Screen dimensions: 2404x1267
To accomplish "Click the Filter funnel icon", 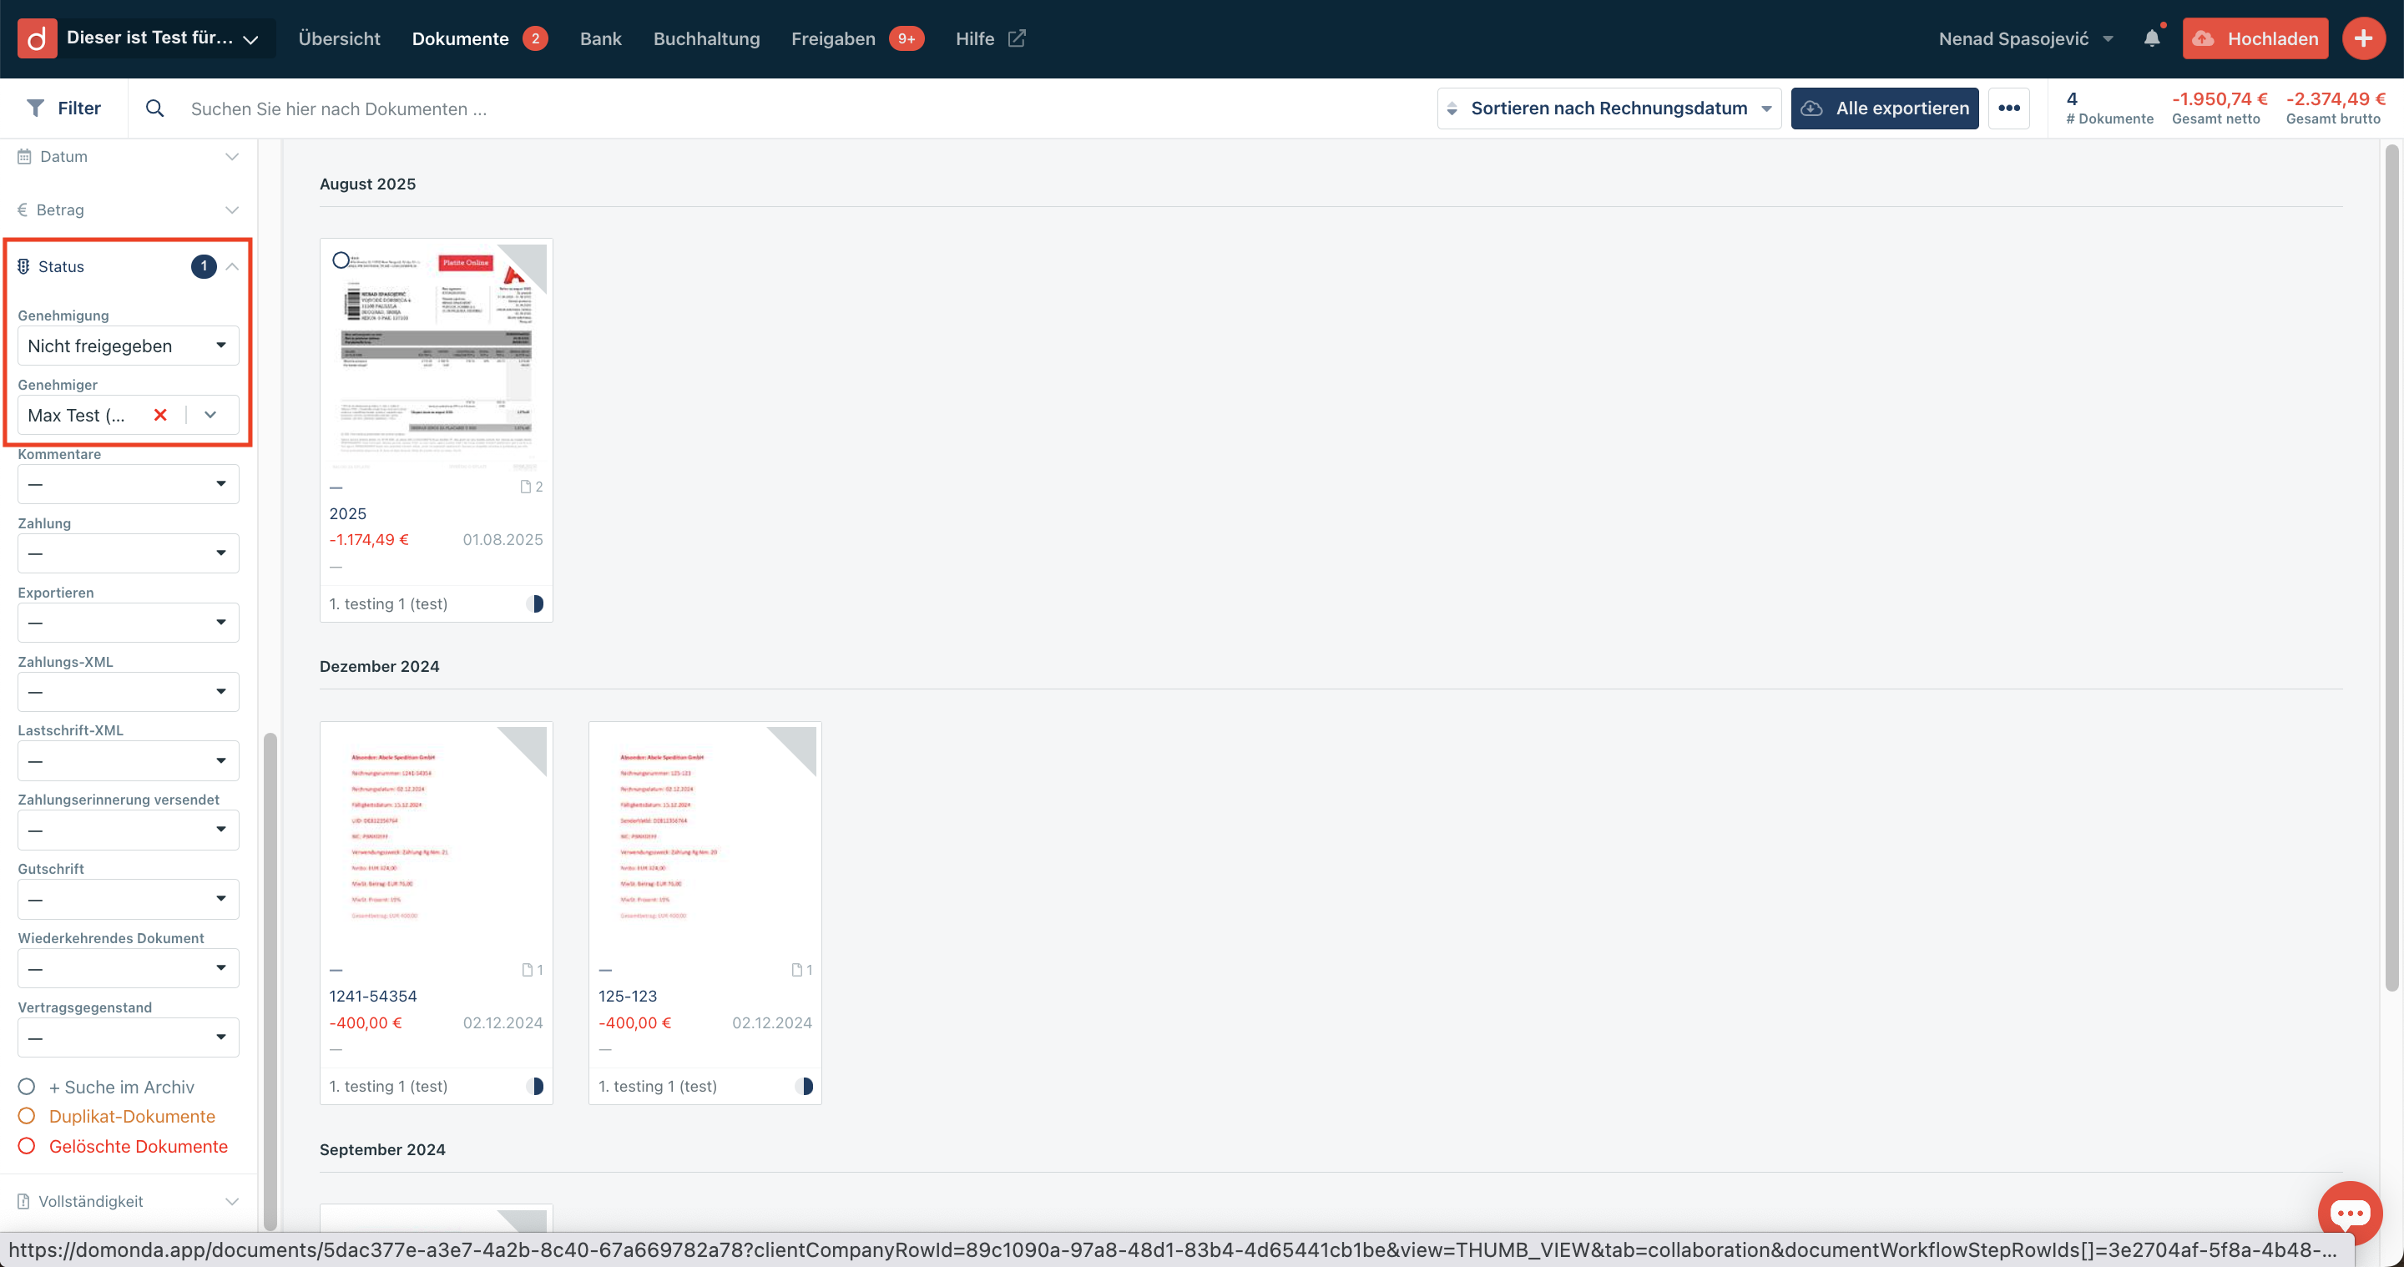I will pyautogui.click(x=35, y=109).
